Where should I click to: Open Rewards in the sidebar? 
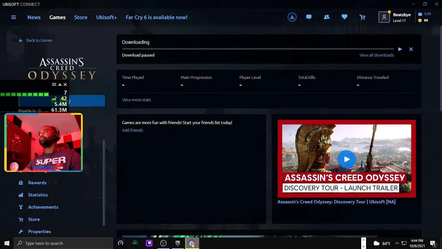[37, 183]
